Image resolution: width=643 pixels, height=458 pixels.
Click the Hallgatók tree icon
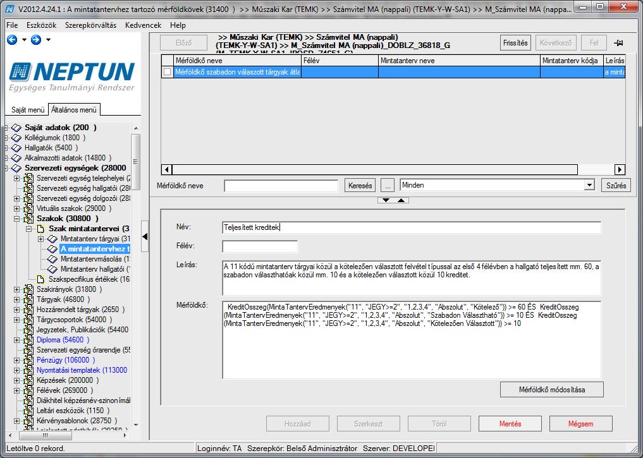16,148
